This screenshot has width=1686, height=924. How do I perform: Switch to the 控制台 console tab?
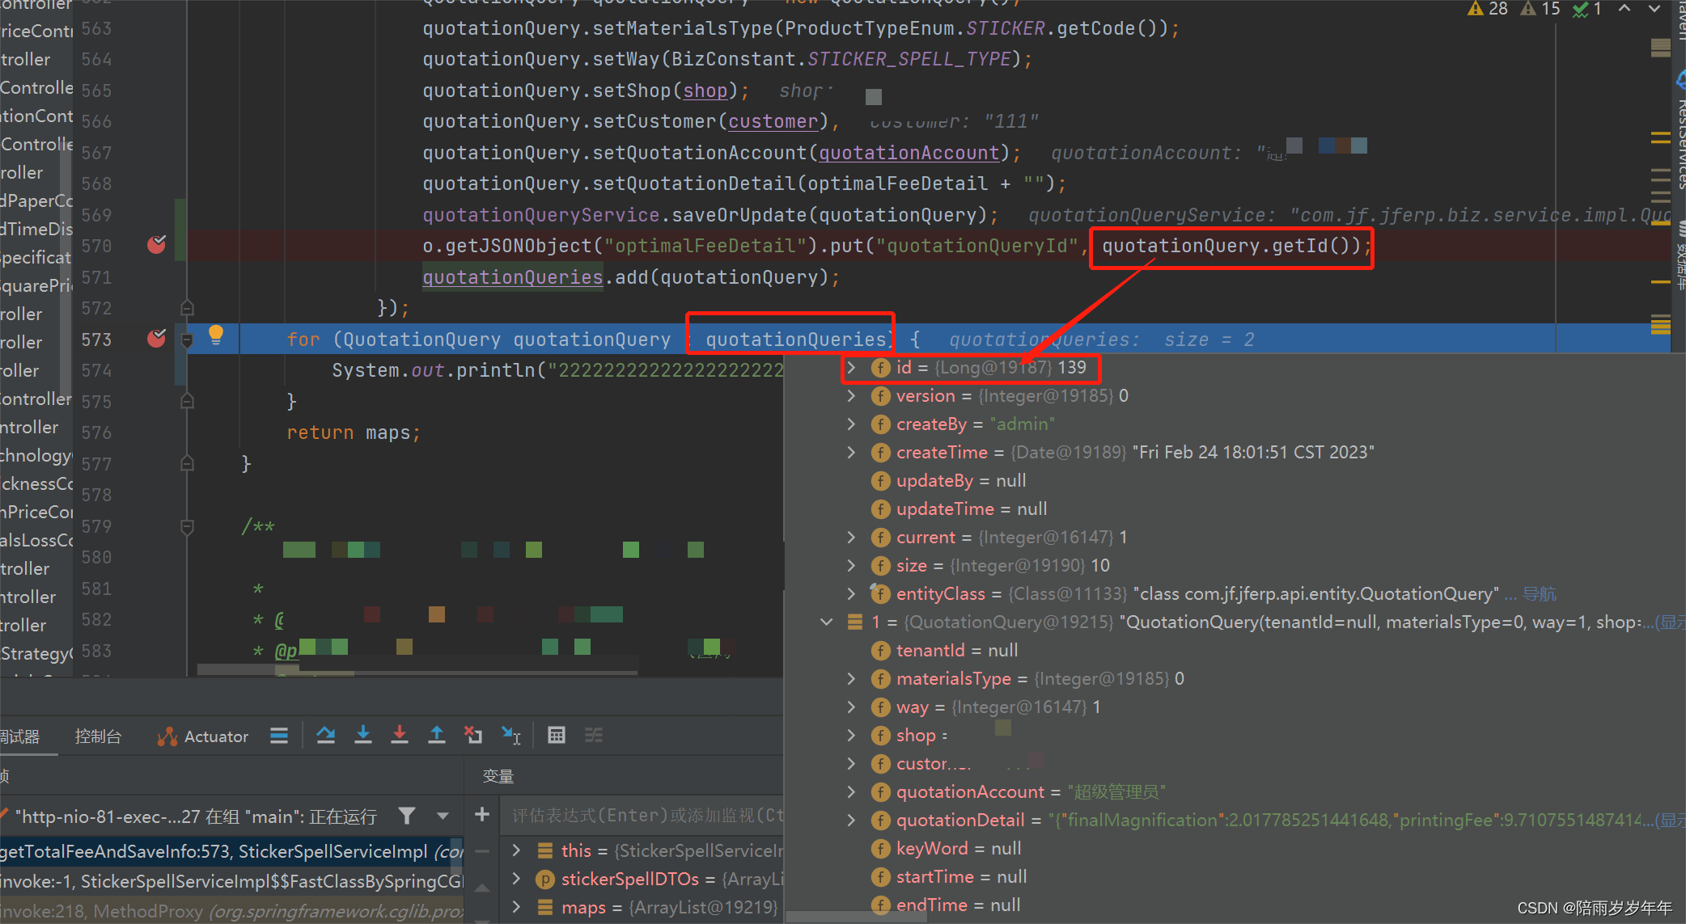pyautogui.click(x=98, y=736)
